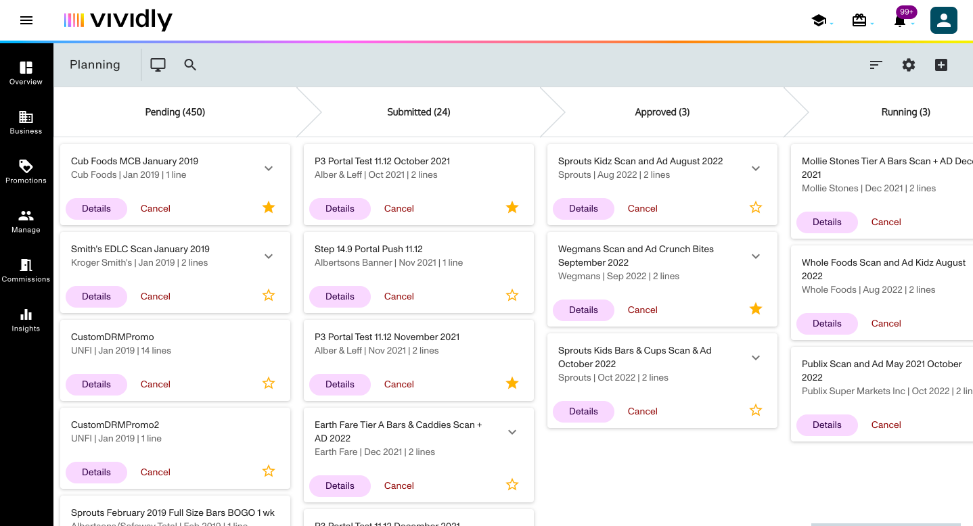Unstar Cub Foods MCB January 2019
973x526 pixels.
click(269, 208)
